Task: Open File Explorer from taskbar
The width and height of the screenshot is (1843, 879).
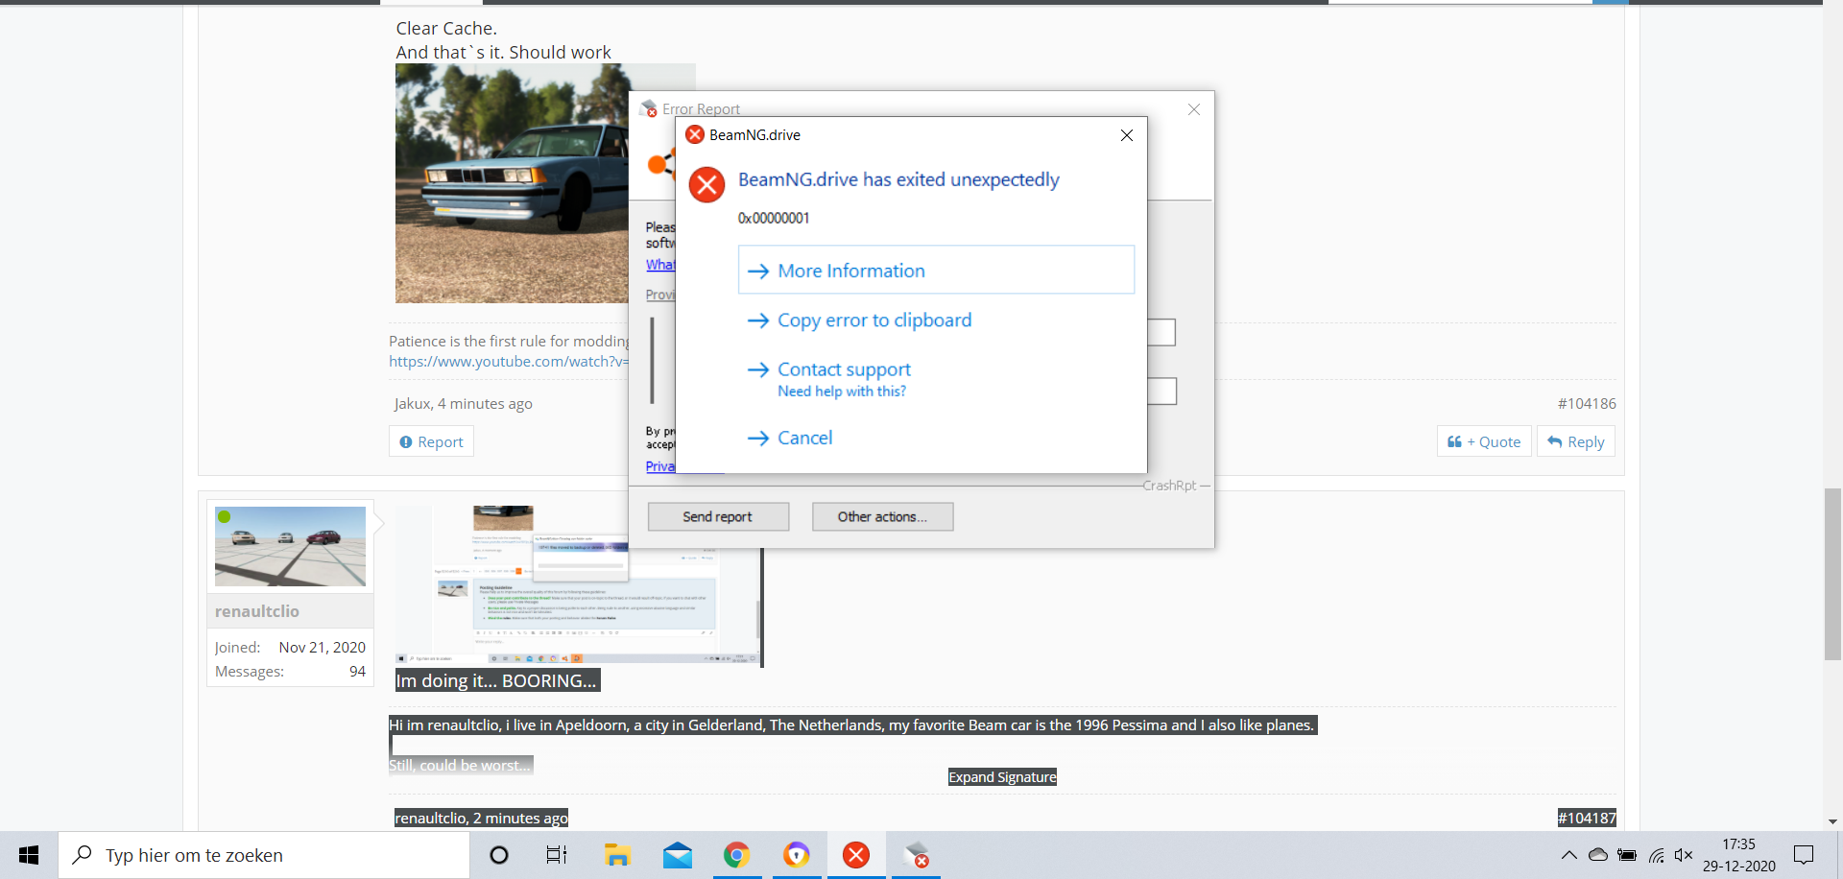Action: pyautogui.click(x=617, y=855)
